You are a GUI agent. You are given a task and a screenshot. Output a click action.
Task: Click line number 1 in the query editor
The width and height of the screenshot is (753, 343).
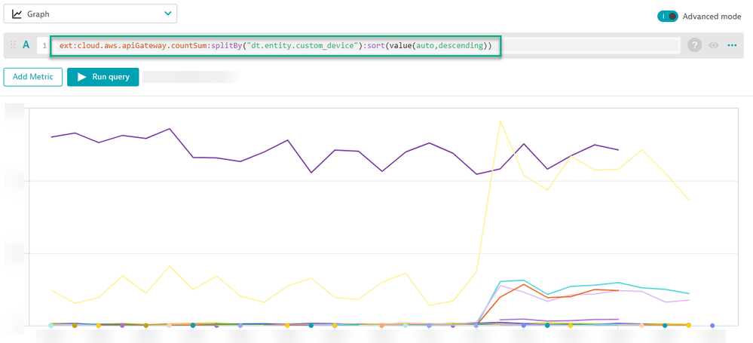tap(44, 46)
